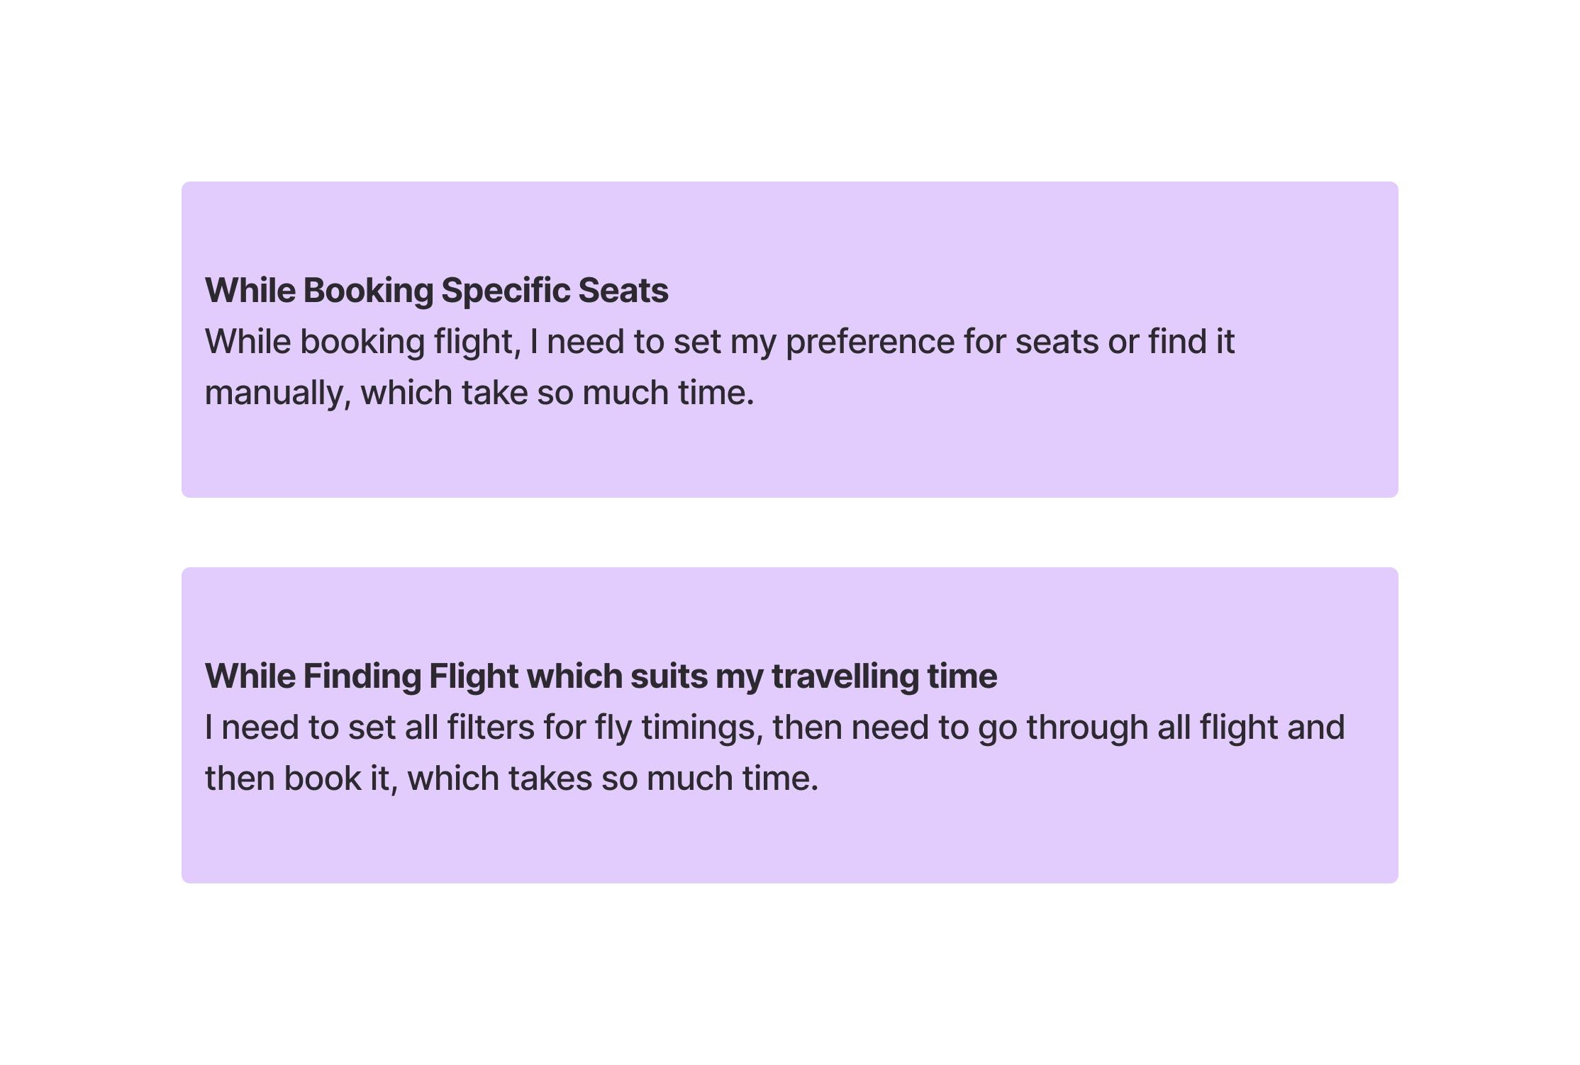Select the seat preference description paragraph
1580x1065 pixels.
pyautogui.click(x=719, y=367)
